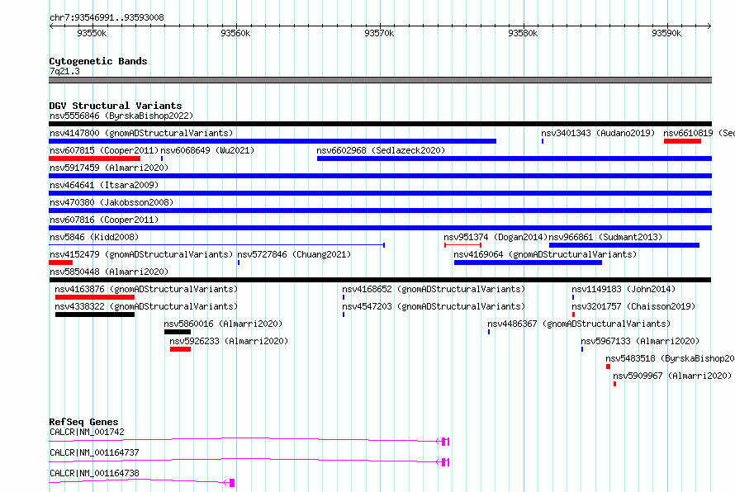Select the blue nsv4169064 variant bar

[528, 263]
